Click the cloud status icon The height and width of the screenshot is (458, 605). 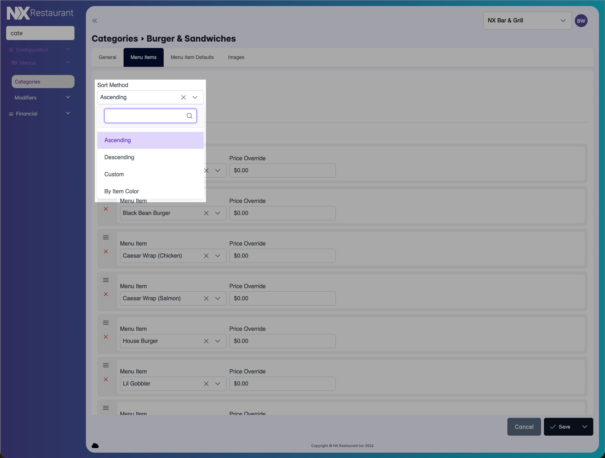pos(95,446)
